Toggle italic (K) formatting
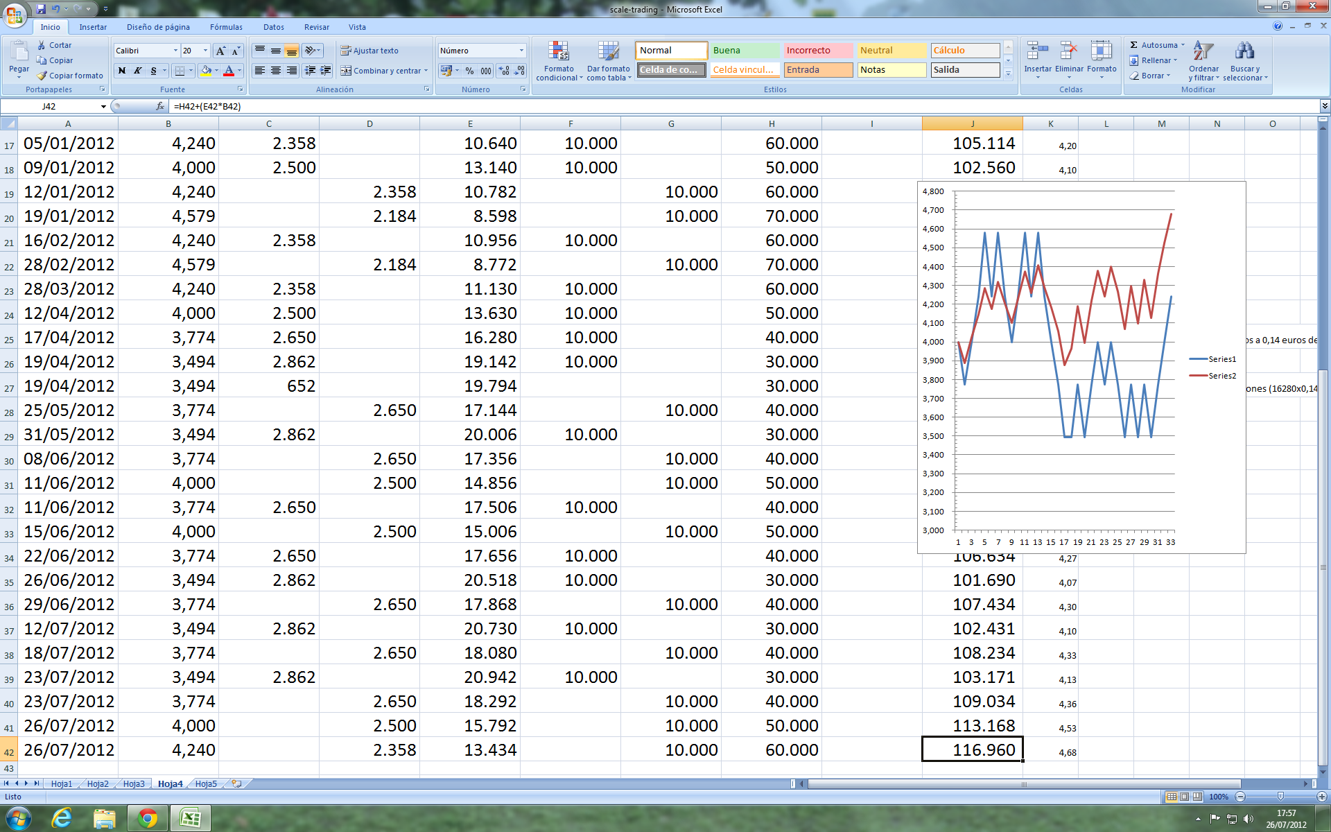Viewport: 1331px width, 832px height. [137, 71]
